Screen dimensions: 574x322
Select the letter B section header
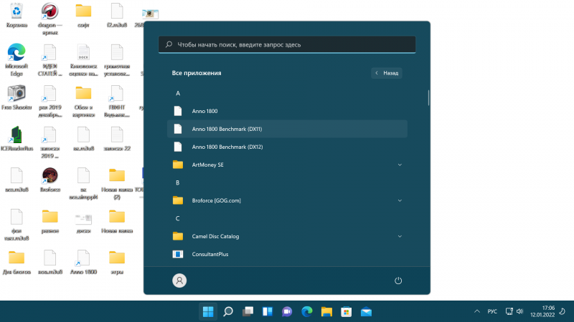pyautogui.click(x=178, y=182)
